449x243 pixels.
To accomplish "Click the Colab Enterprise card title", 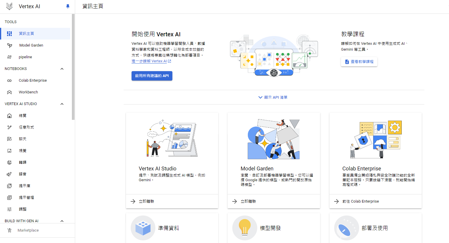I will coord(361,169).
